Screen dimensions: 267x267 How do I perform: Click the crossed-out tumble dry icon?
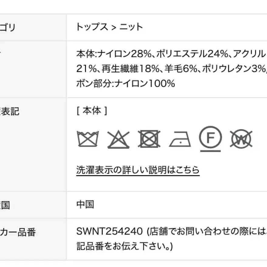pos(149,139)
